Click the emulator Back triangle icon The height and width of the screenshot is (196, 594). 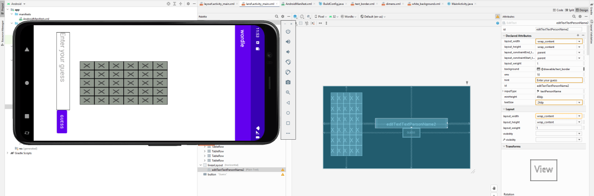coord(288,103)
